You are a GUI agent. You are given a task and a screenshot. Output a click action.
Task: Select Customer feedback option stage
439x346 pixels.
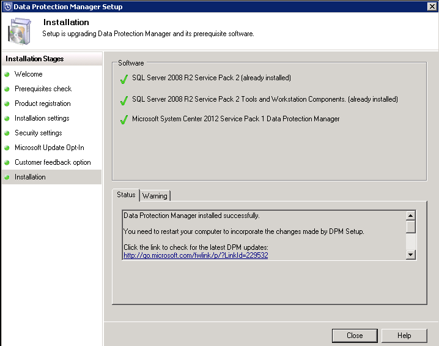click(x=53, y=162)
